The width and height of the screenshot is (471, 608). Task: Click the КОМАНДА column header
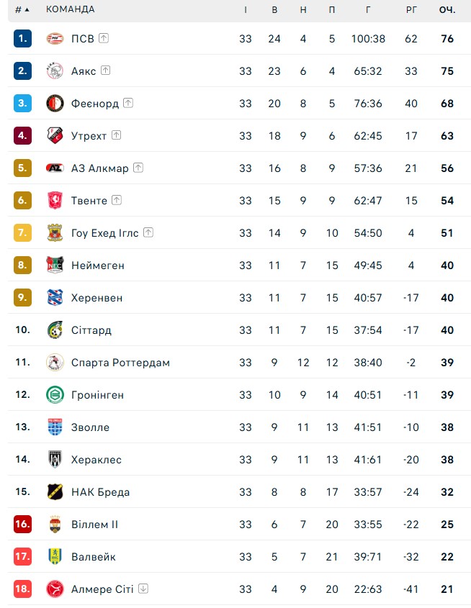(70, 9)
